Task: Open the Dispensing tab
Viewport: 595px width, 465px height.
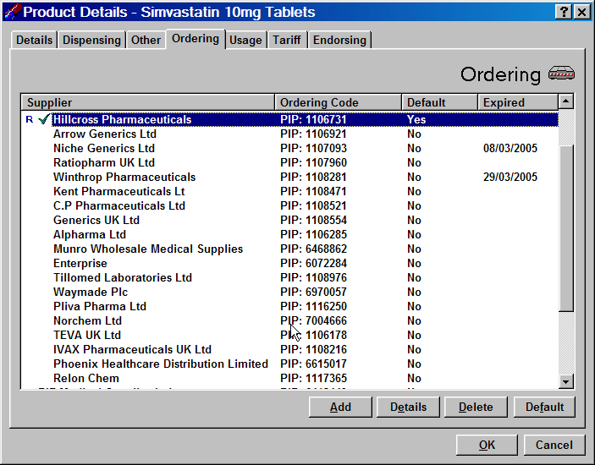Action: pyautogui.click(x=91, y=40)
